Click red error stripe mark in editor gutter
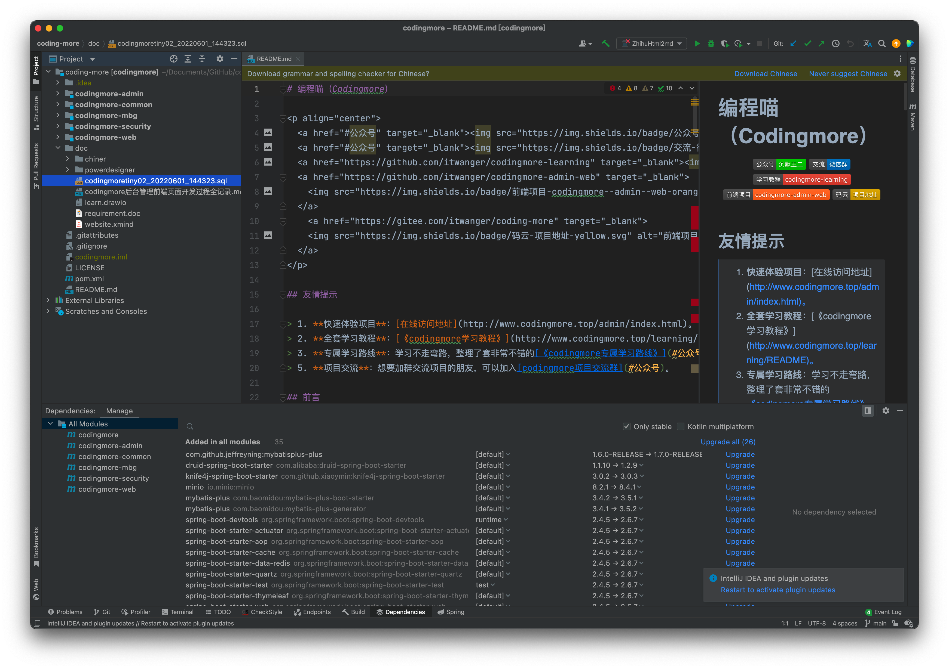 pyautogui.click(x=694, y=218)
